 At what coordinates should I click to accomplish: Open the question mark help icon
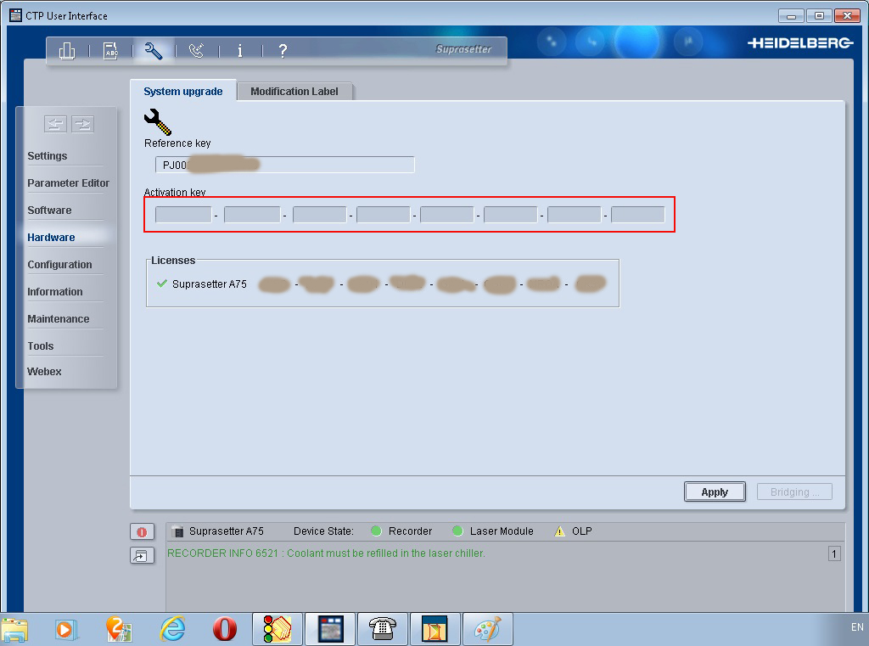pyautogui.click(x=283, y=51)
